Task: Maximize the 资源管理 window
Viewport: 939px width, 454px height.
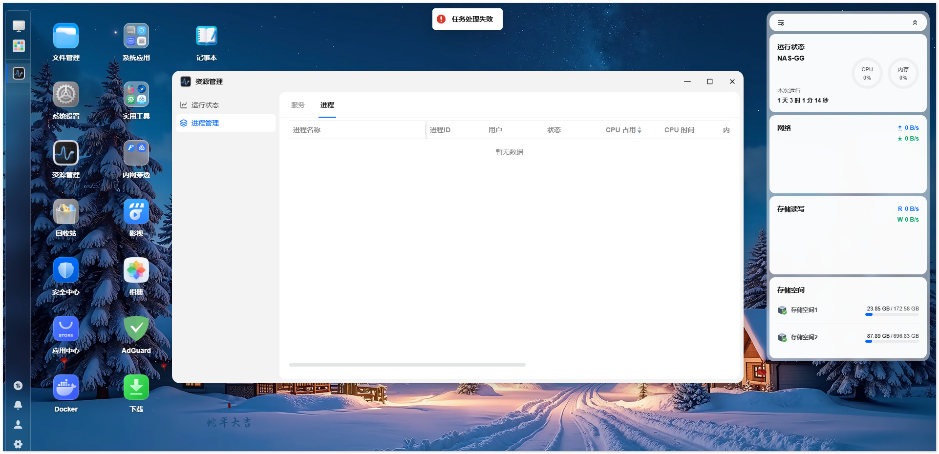Action: pos(710,82)
